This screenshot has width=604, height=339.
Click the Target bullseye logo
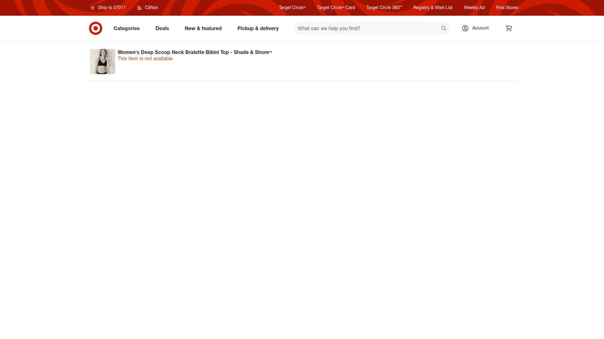[x=96, y=29]
